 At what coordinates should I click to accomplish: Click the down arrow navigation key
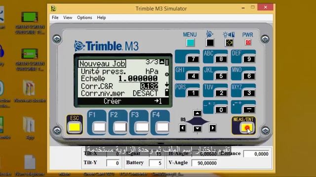[197, 128]
